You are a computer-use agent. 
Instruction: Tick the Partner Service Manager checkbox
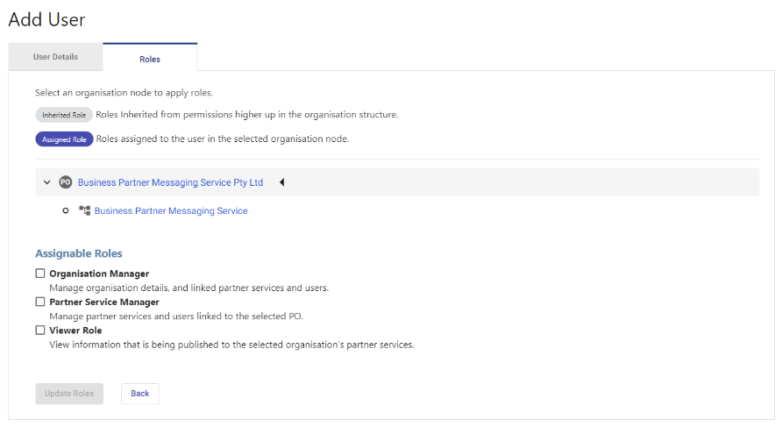click(40, 302)
